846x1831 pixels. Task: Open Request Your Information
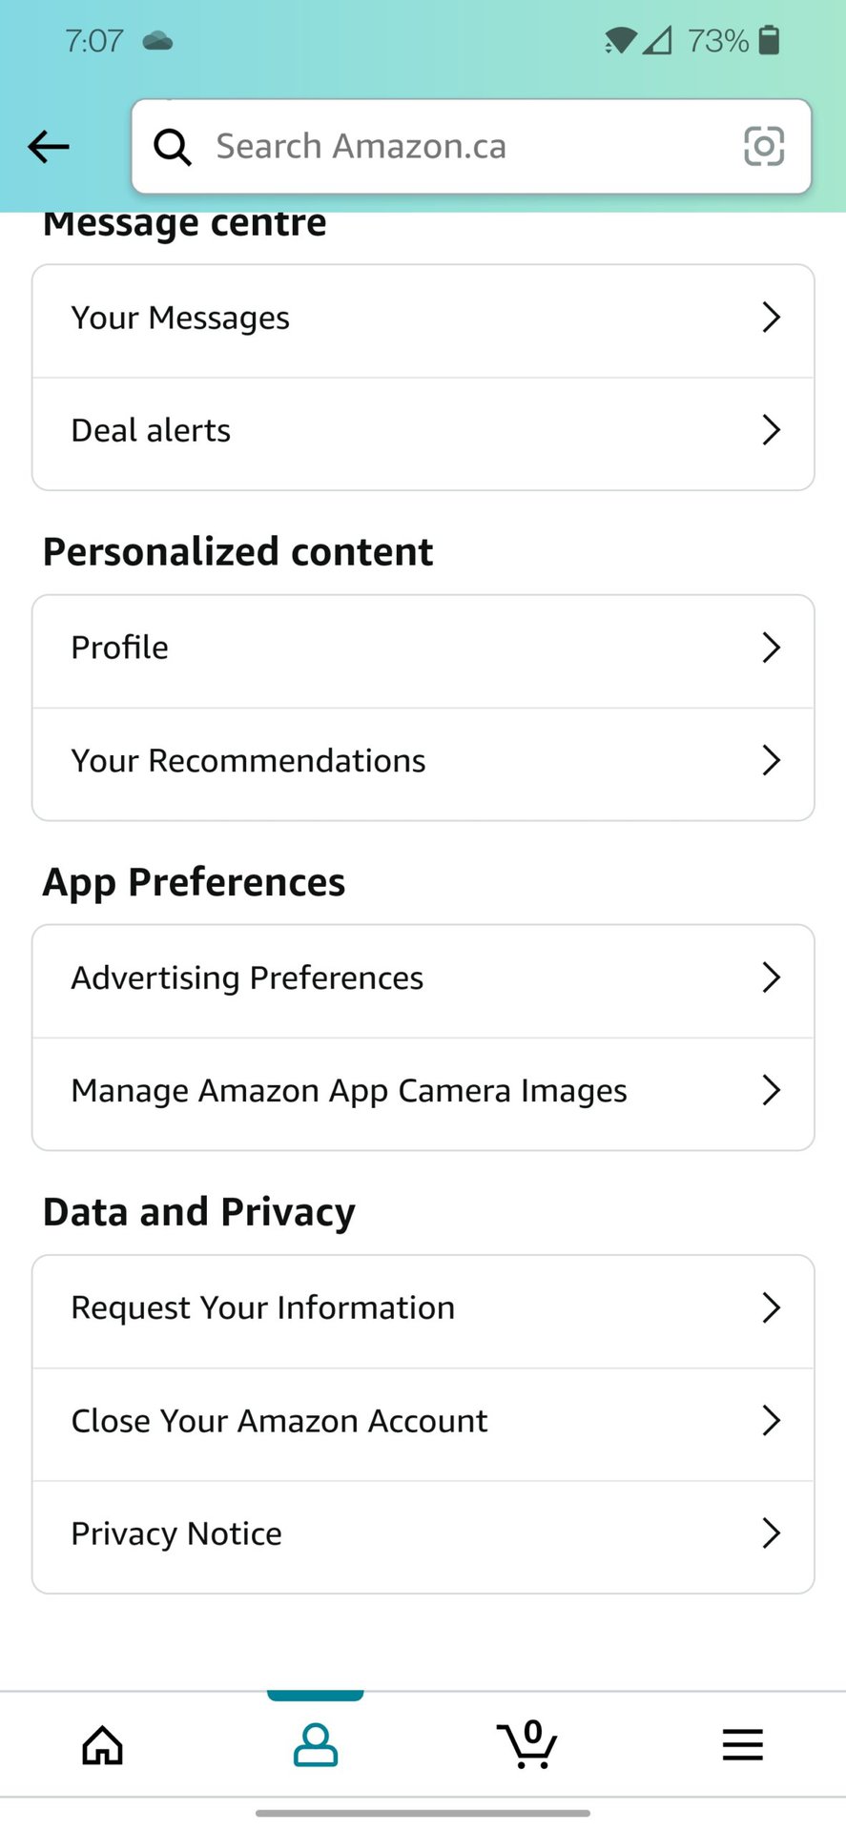423,1308
